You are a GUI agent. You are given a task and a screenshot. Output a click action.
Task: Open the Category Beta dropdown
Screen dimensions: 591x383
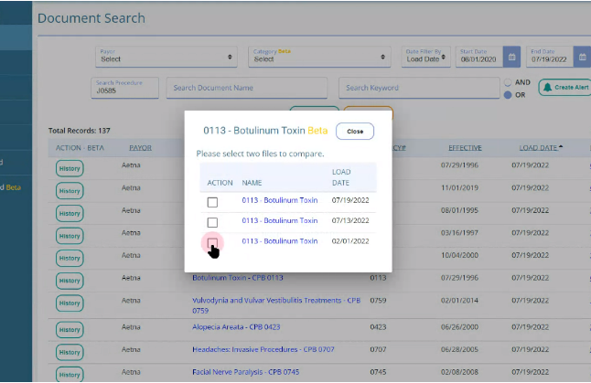point(318,57)
